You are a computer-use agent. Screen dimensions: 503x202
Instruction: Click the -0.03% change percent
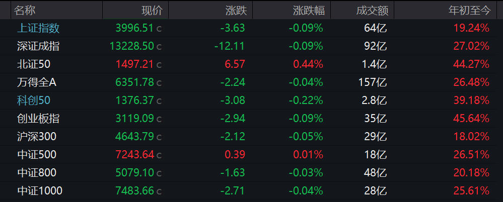[306, 173]
